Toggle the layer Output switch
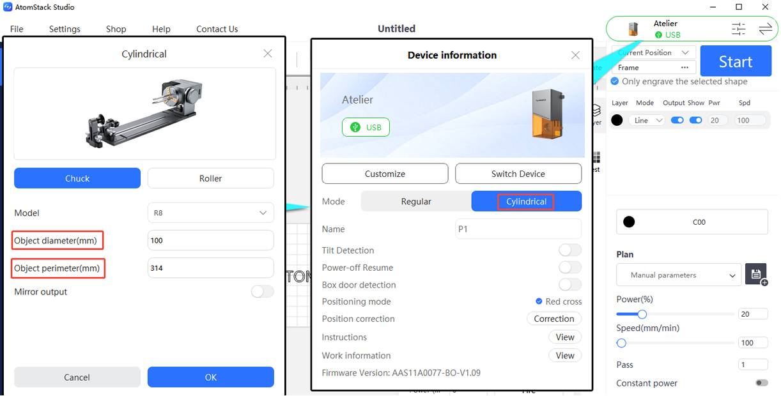This screenshot has height=396, width=781. point(677,120)
